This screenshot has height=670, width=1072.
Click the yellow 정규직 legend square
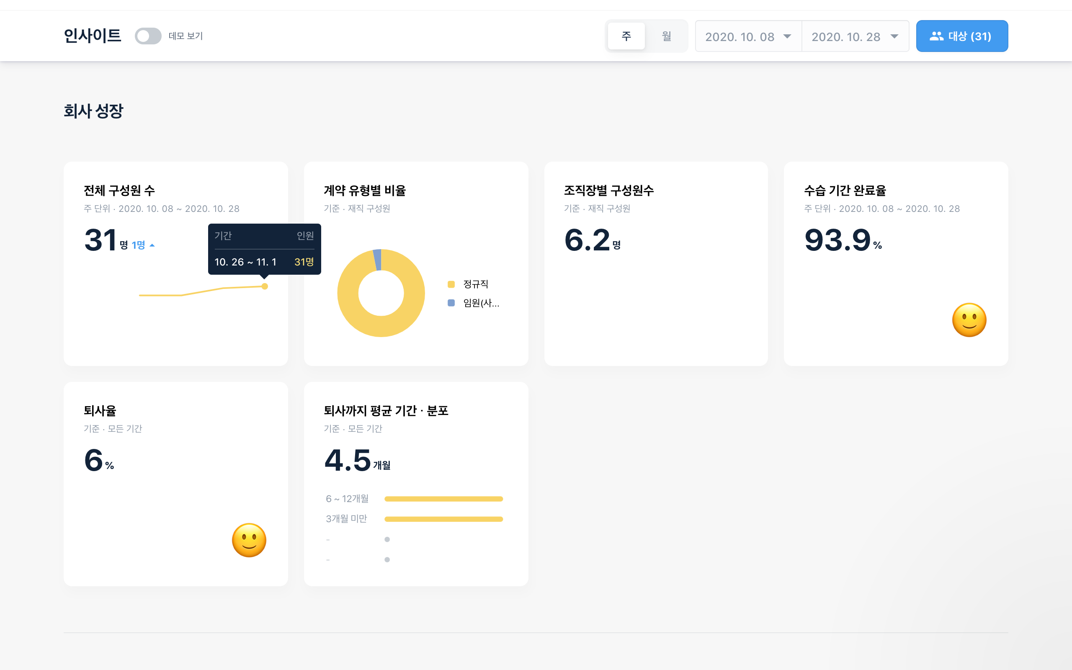click(451, 284)
